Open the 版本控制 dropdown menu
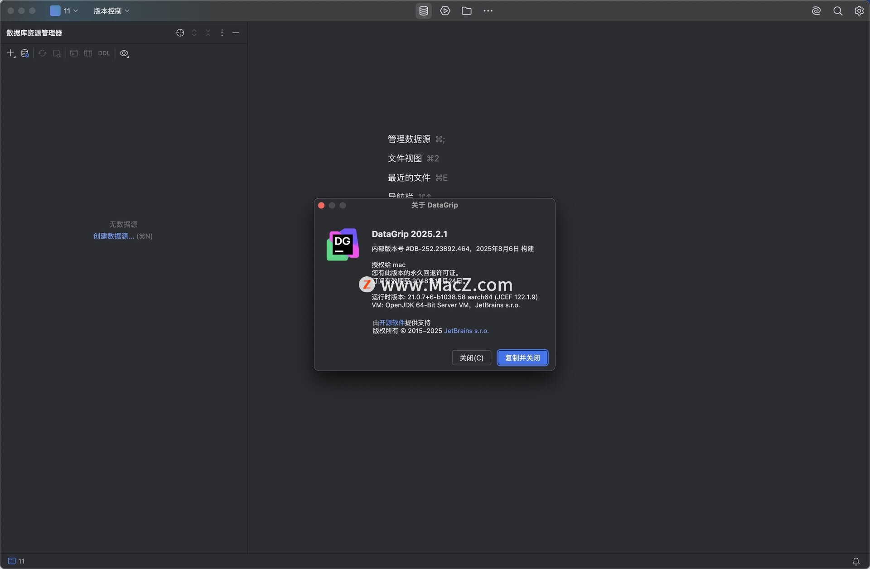 [111, 11]
